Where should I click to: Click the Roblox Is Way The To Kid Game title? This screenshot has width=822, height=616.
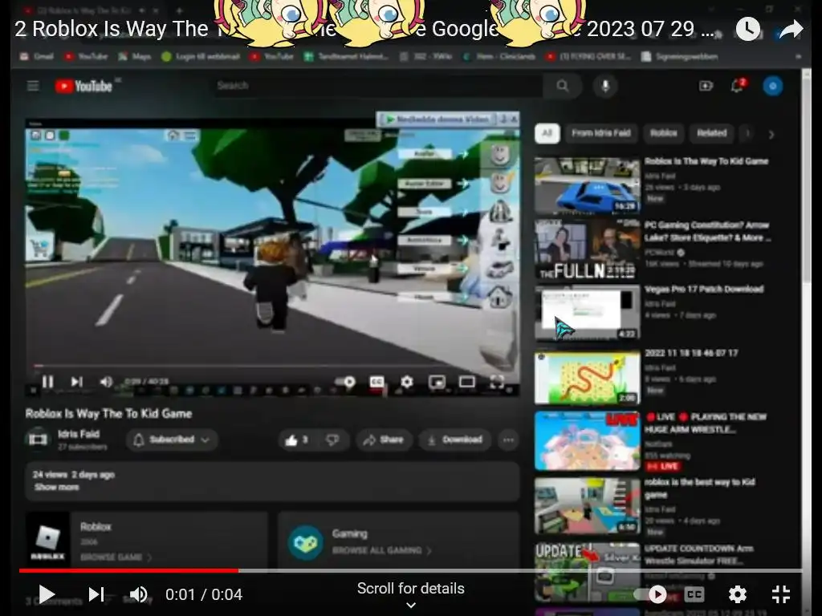point(108,414)
